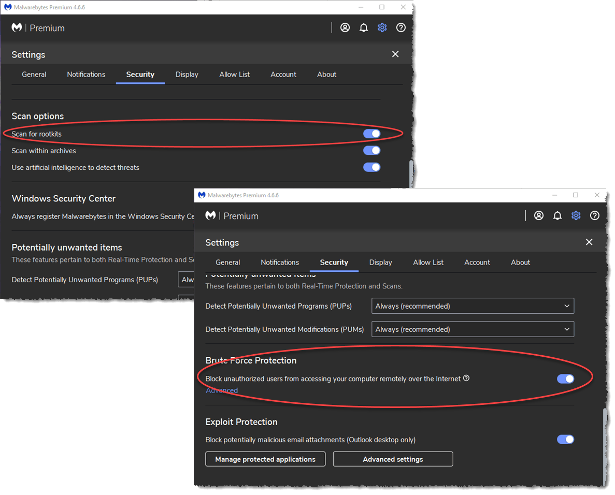This screenshot has width=615, height=495.
Task: Open the Detect Potentially Unwanted Programs dropdown
Action: tap(473, 305)
